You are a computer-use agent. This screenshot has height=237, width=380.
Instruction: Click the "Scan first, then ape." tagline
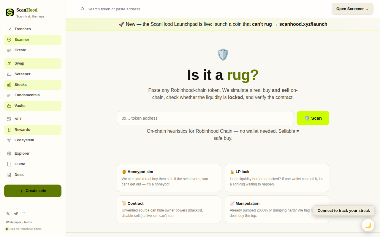tap(31, 17)
